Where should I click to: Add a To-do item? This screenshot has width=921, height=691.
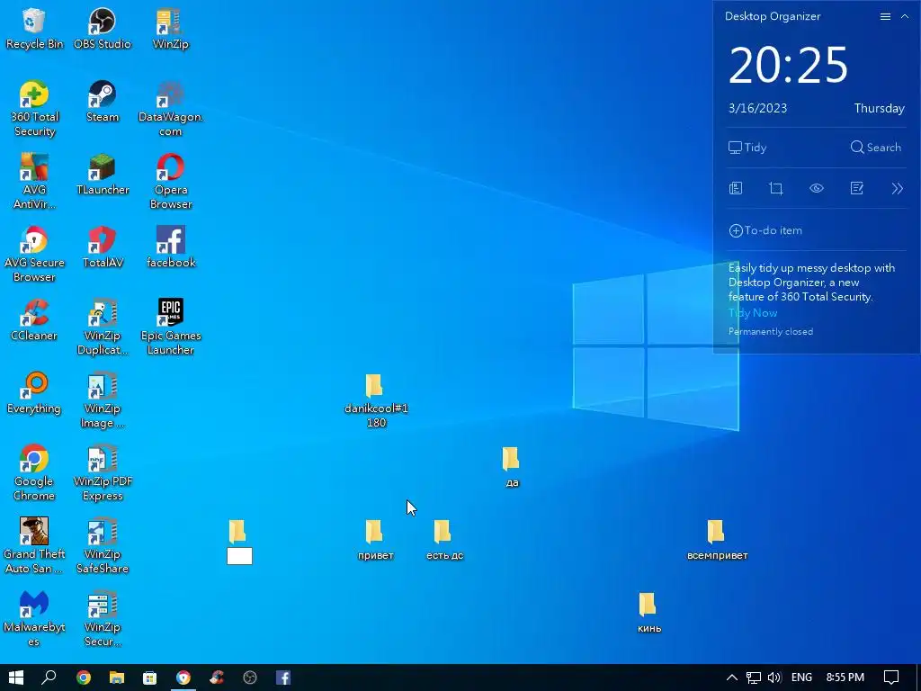coord(765,230)
